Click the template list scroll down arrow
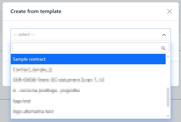 168,116
